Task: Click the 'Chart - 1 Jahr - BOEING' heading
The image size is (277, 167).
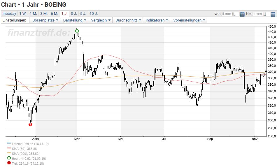Action: pos(34,5)
